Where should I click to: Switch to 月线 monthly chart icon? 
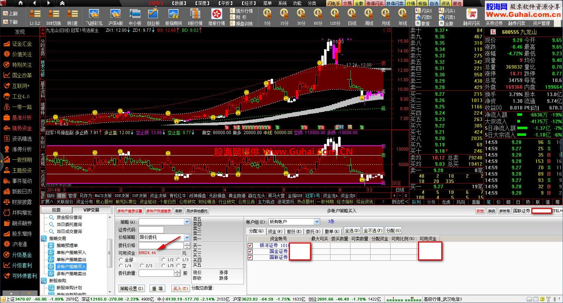coord(386,17)
